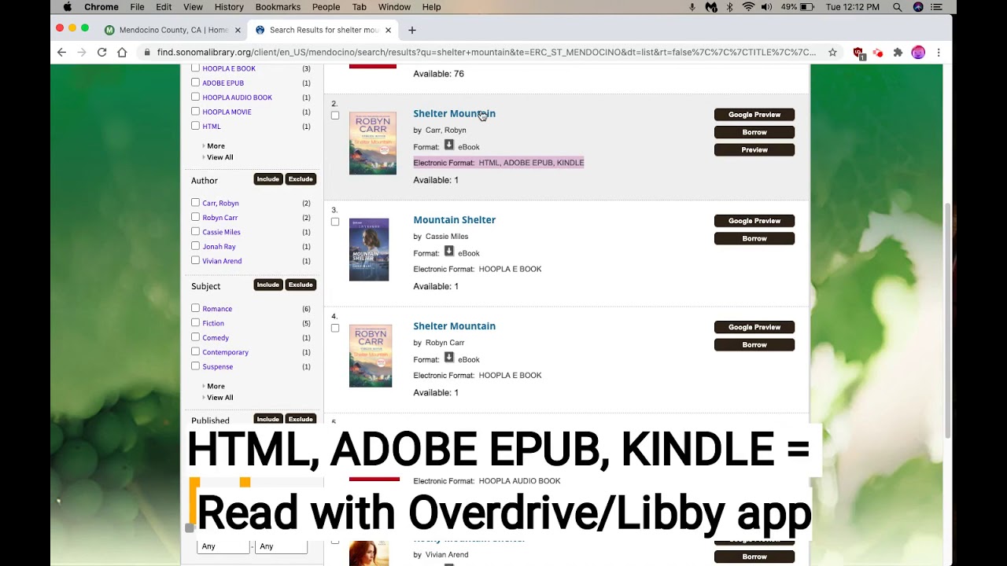The width and height of the screenshot is (1007, 566).
Task: Open the History menu
Action: tap(229, 7)
